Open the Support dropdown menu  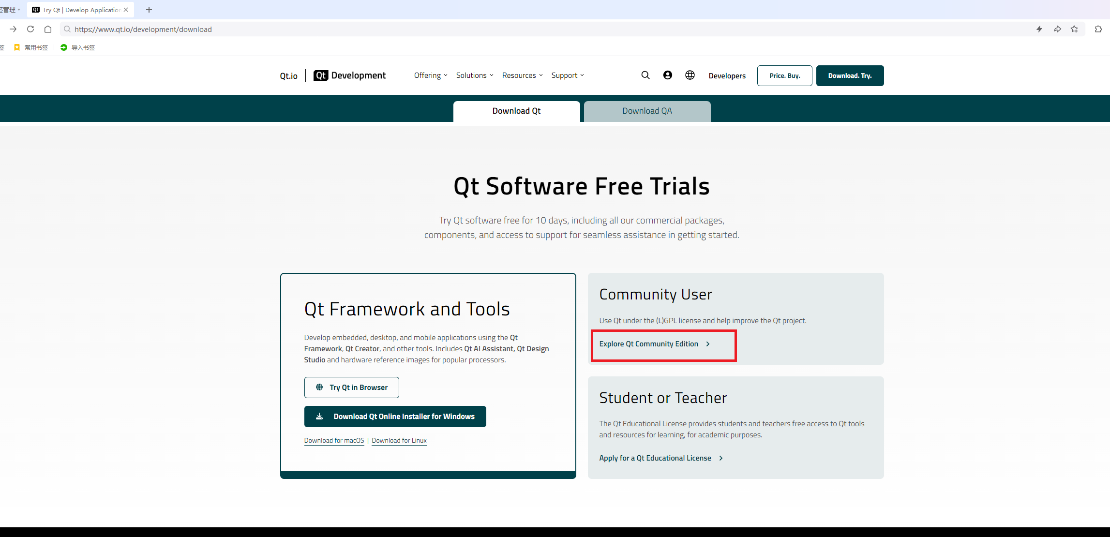[x=568, y=75]
